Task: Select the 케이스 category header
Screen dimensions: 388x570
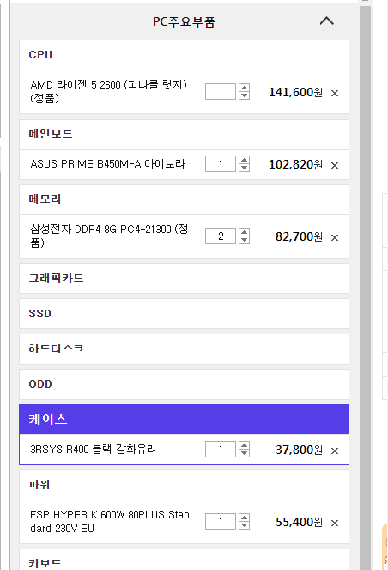Action: [184, 420]
